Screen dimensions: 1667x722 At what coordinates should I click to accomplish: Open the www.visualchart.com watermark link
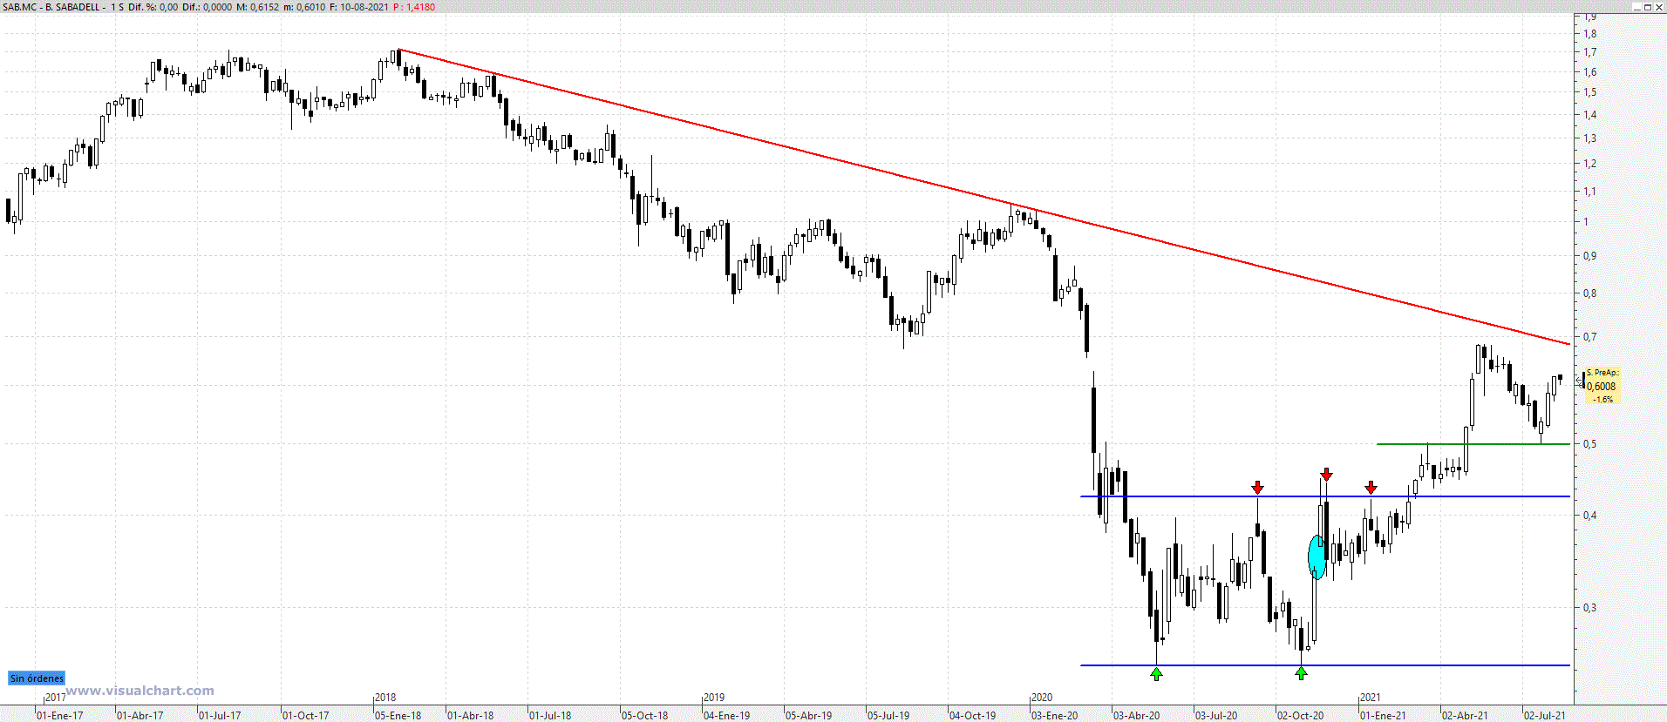coord(139,691)
